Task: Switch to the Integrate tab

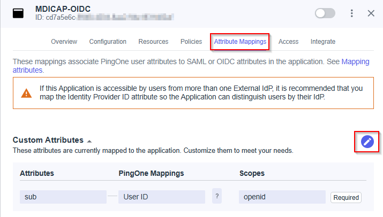Action: click(323, 42)
